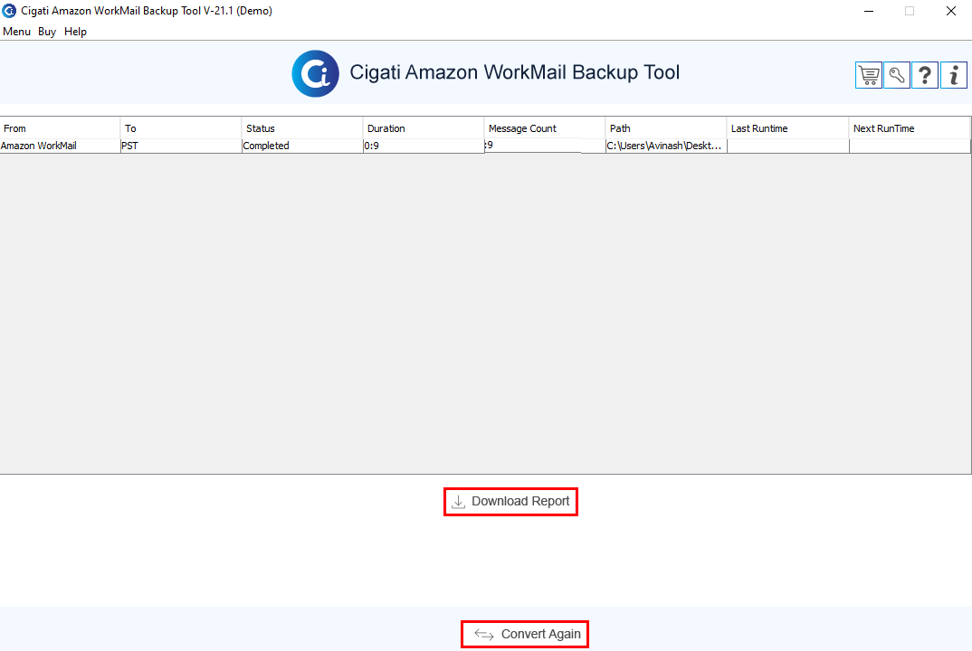Minimize the Cigati window
Screen dimensions: 972x651
point(869,11)
